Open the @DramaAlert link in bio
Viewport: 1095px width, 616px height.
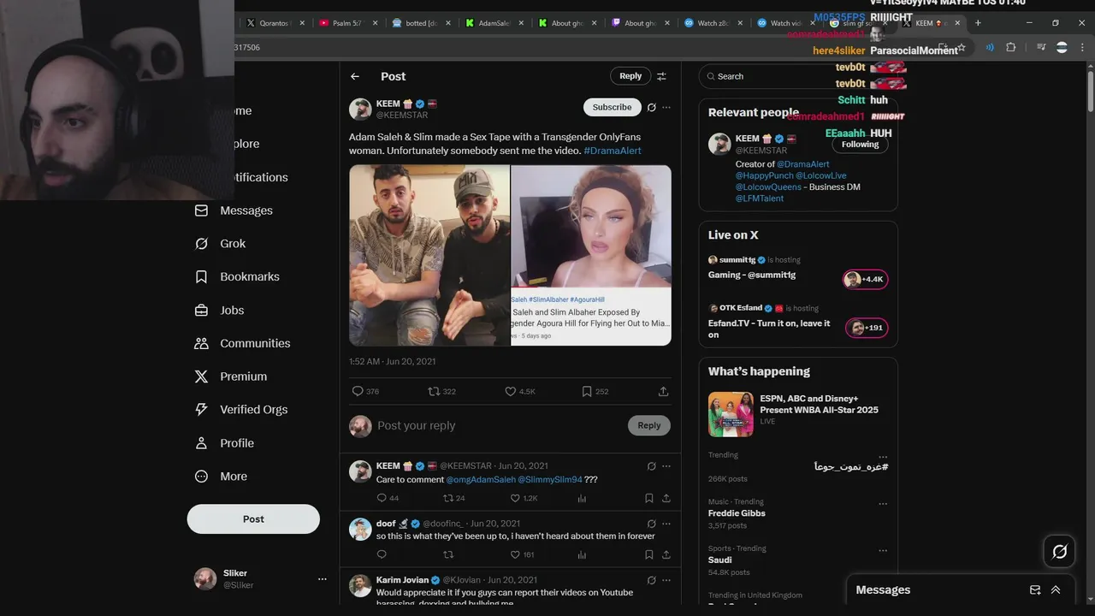(x=803, y=164)
